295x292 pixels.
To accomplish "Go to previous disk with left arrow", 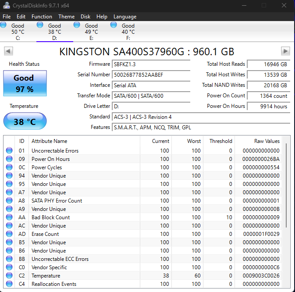I will click(8, 51).
